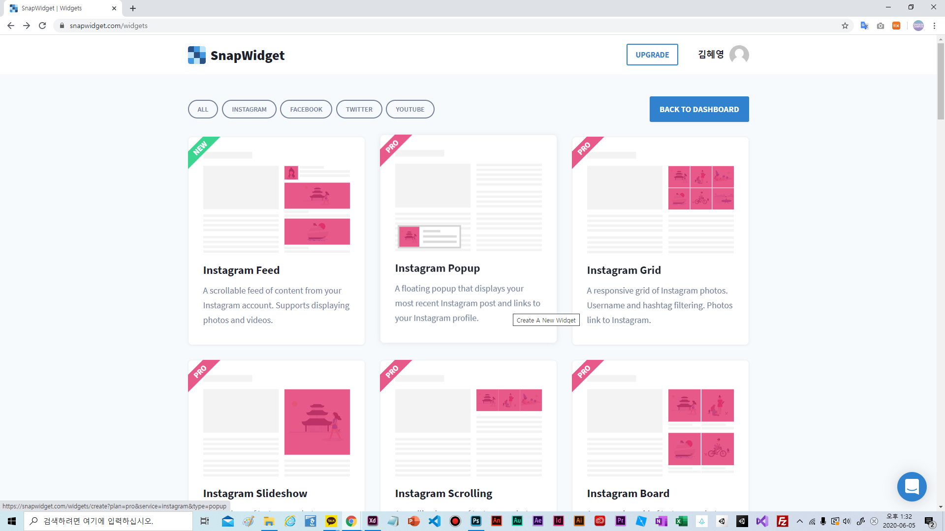Click the Instagram Feed preview thumbnail
Viewport: 945px width, 531px height.
pyautogui.click(x=277, y=203)
